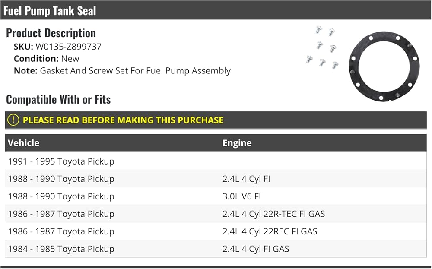Click the yellow warning exclamation icon
Image resolution: width=432 pixels, height=269 pixels.
click(x=14, y=120)
